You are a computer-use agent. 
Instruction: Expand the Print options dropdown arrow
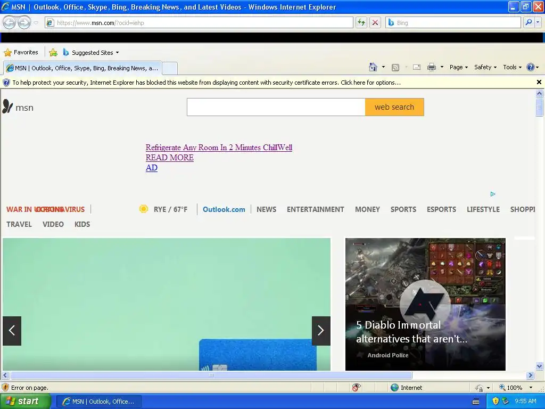(x=442, y=67)
